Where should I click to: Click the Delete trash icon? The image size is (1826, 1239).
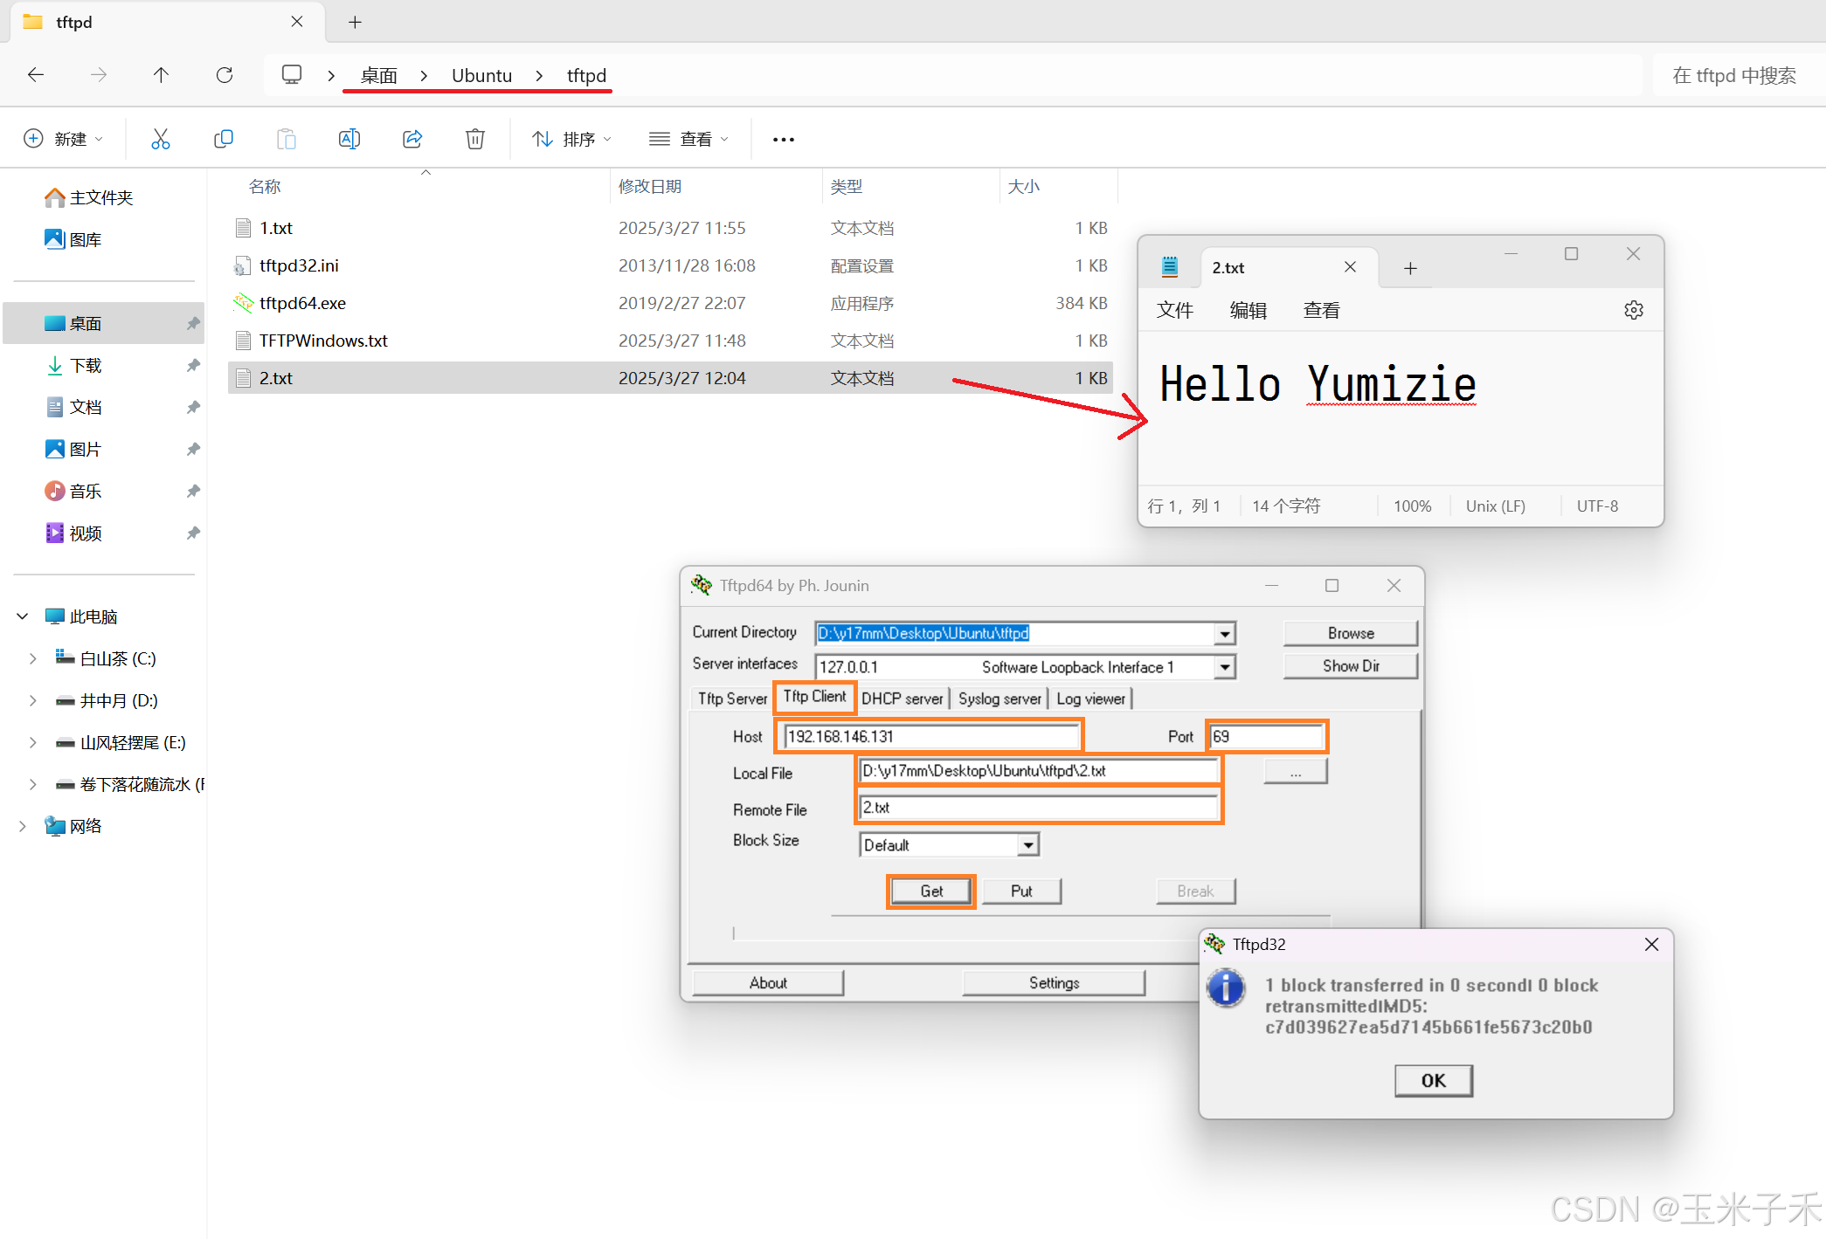[x=475, y=139]
